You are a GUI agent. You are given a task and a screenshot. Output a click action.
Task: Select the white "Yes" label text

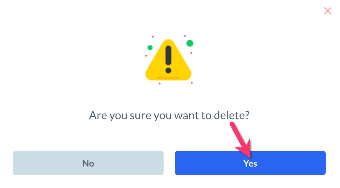[x=250, y=163]
